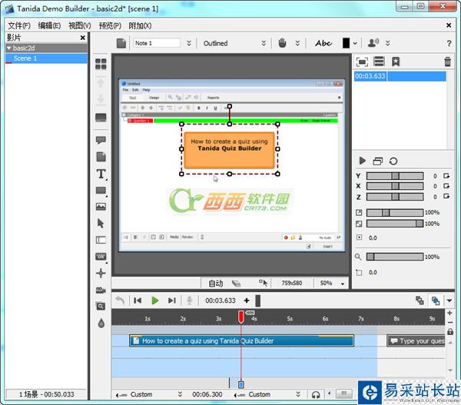
Task: Click the speaker voice icon
Action: (373, 43)
